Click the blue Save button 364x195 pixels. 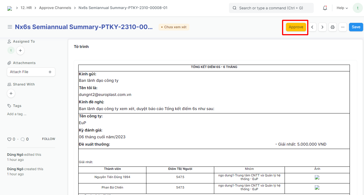click(356, 27)
